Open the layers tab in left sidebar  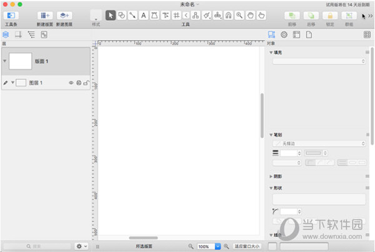pyautogui.click(x=6, y=34)
